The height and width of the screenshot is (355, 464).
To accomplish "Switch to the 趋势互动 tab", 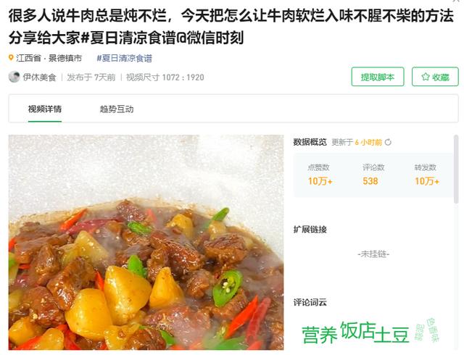I will pos(117,109).
